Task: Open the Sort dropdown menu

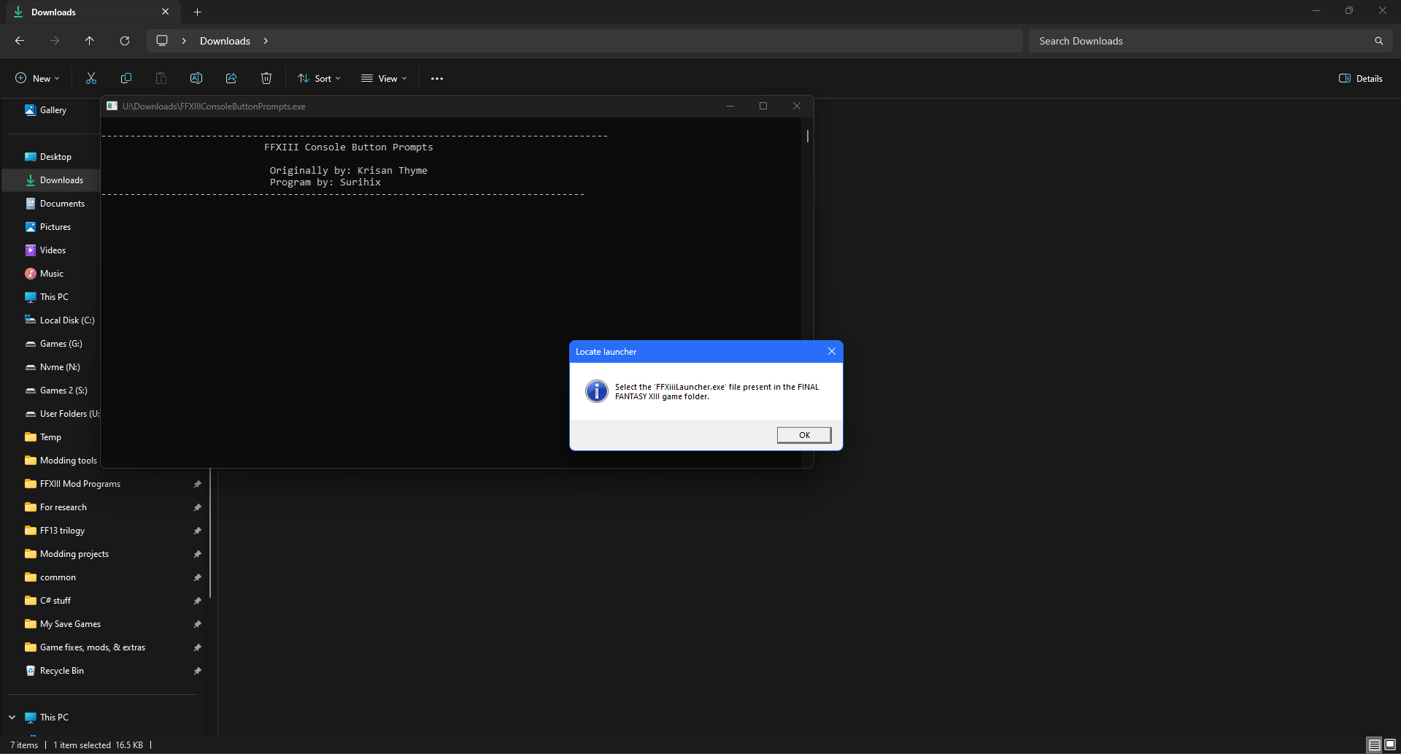Action: coord(319,78)
